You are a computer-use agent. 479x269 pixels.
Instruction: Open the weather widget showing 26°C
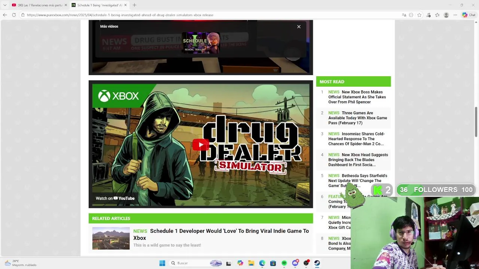[21, 263]
